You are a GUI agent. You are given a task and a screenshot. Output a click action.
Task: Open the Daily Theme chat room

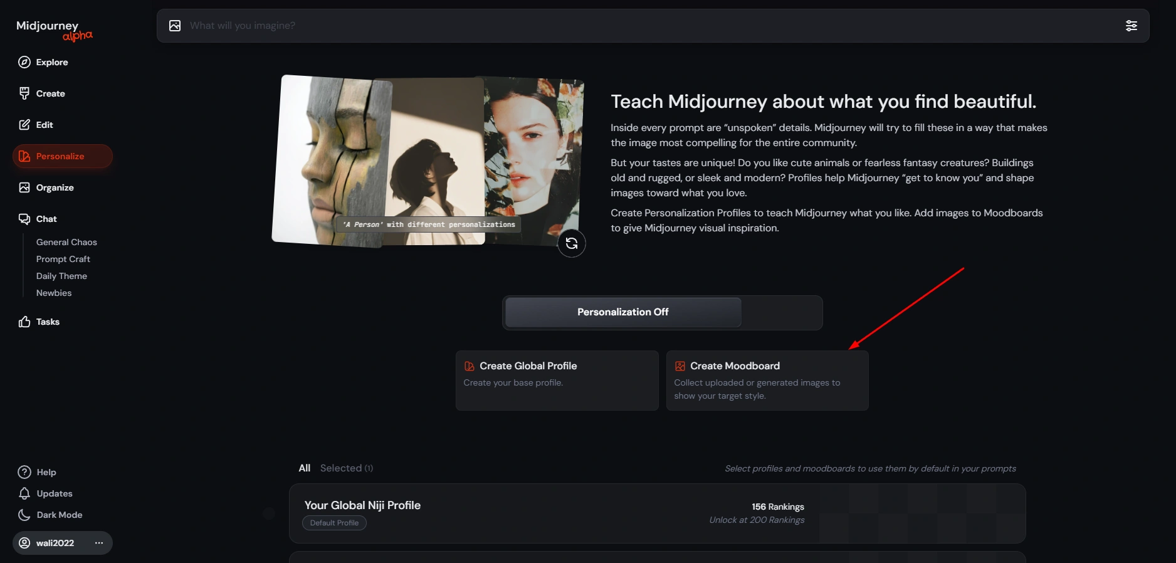[61, 276]
